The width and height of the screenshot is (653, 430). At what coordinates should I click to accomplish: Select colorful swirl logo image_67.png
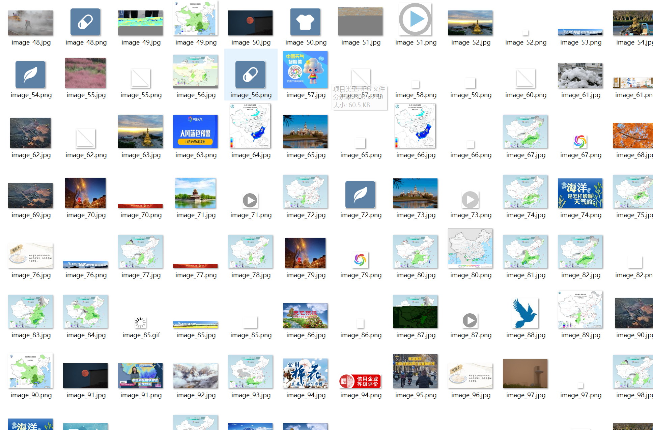(580, 141)
